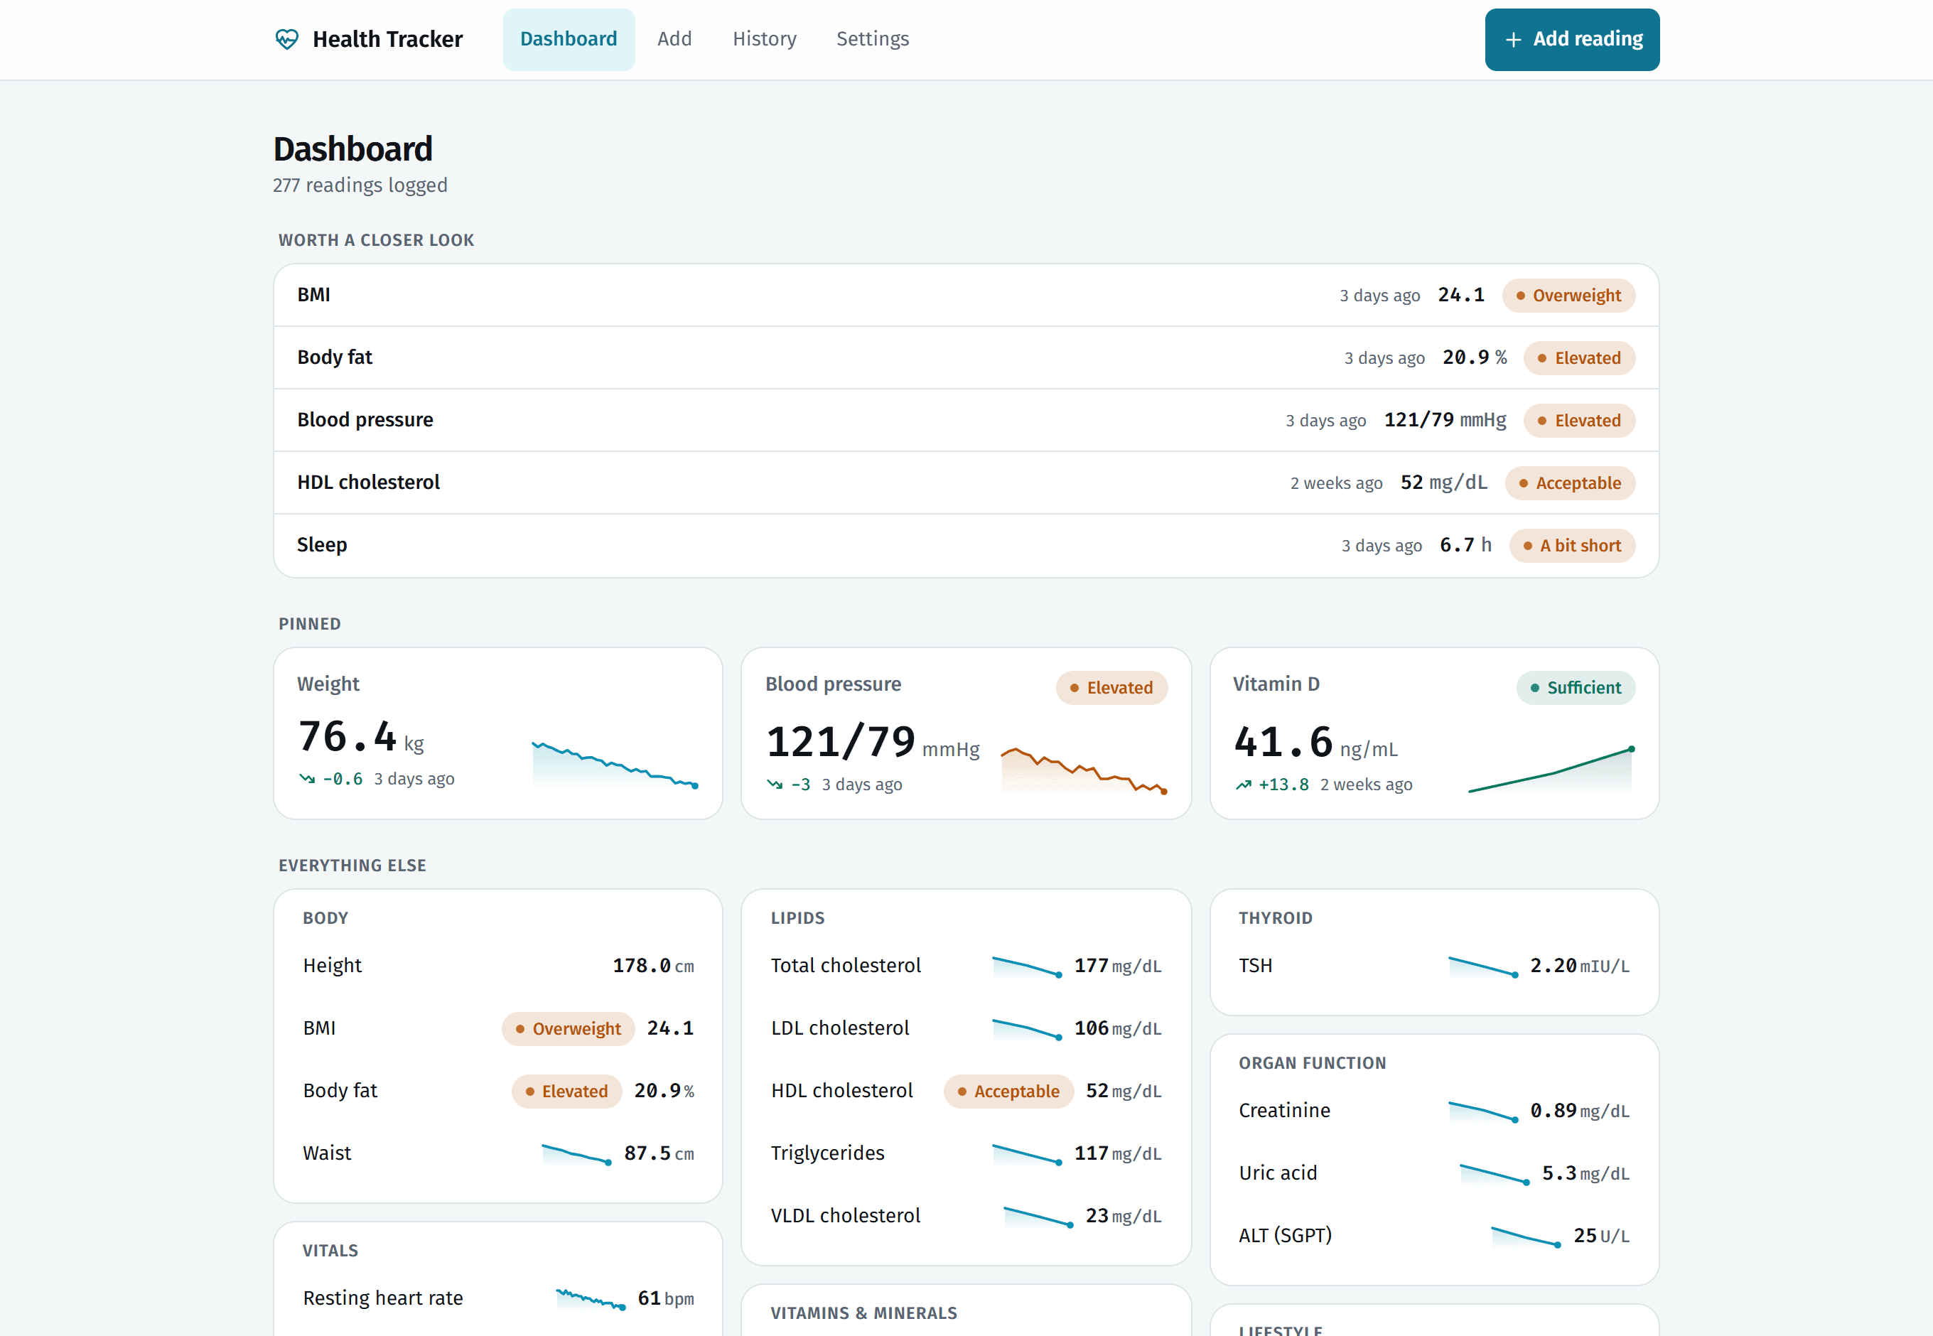Click the TSH mini trend chart

(1482, 967)
